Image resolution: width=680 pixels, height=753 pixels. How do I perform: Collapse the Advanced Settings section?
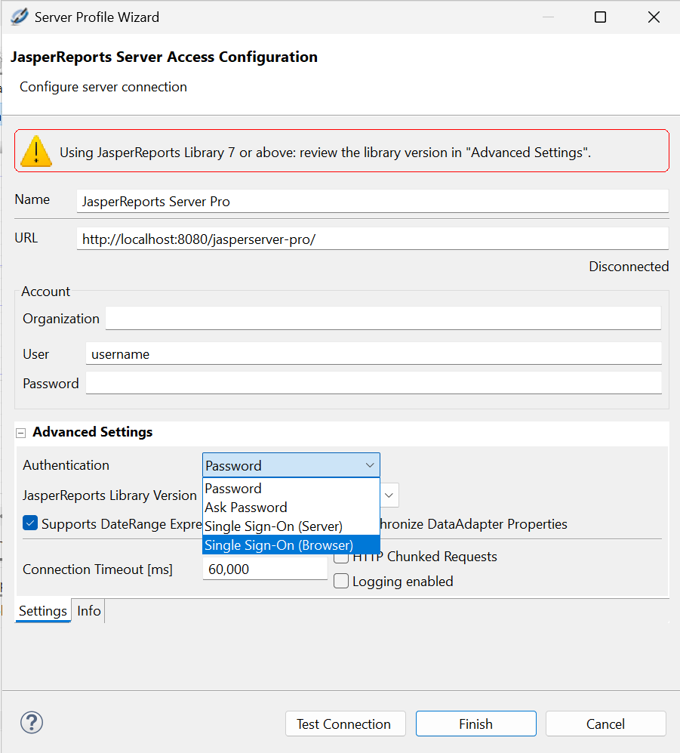coord(20,434)
